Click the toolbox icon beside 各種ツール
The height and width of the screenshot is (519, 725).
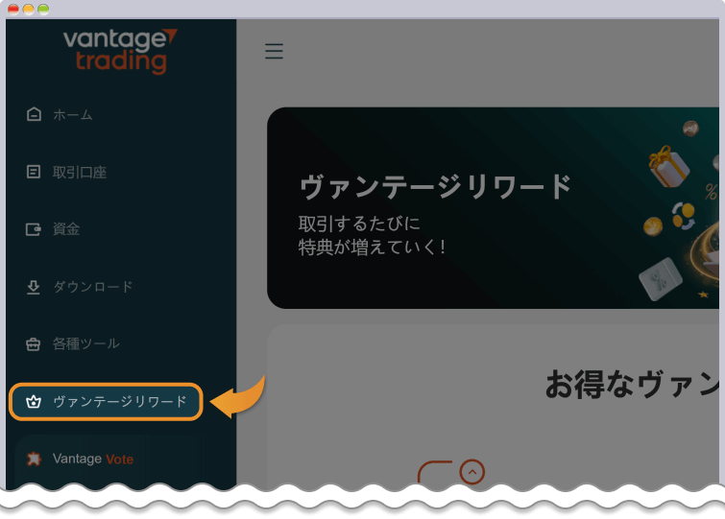pyautogui.click(x=34, y=344)
